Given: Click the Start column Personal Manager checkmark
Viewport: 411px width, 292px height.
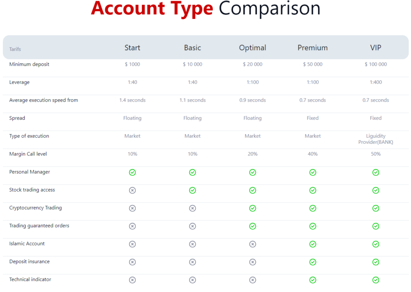Looking at the screenshot, I should pos(132,172).
